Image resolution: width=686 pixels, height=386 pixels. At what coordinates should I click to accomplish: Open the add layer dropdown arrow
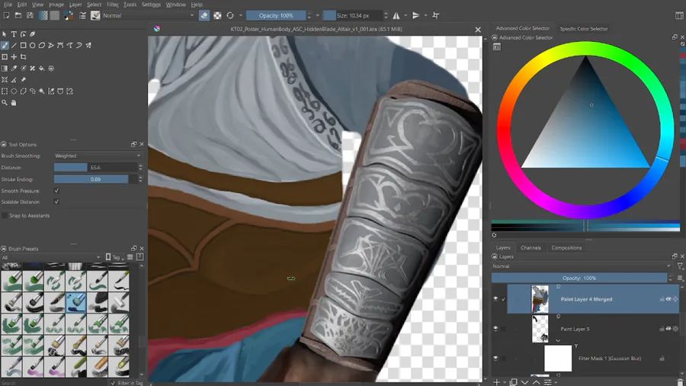(505, 383)
